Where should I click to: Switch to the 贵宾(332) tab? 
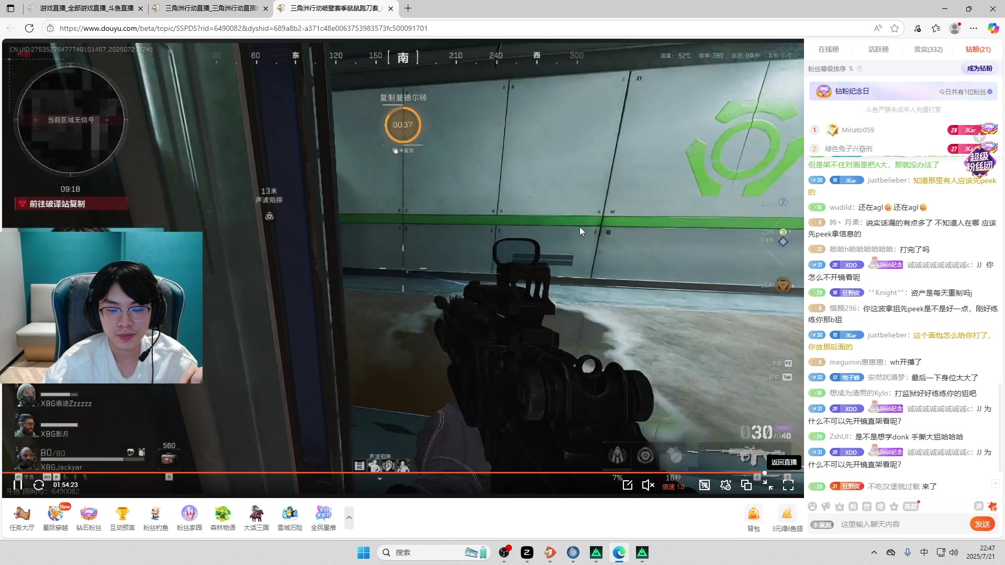click(928, 49)
